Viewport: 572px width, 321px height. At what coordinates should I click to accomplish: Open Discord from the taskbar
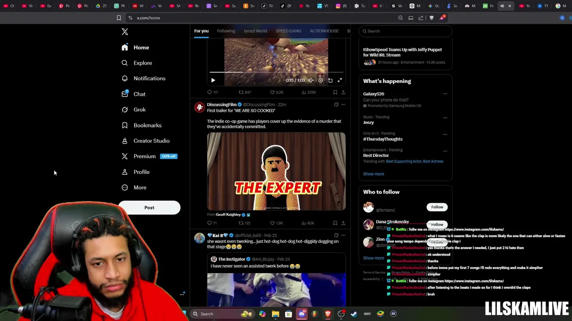tap(302, 314)
